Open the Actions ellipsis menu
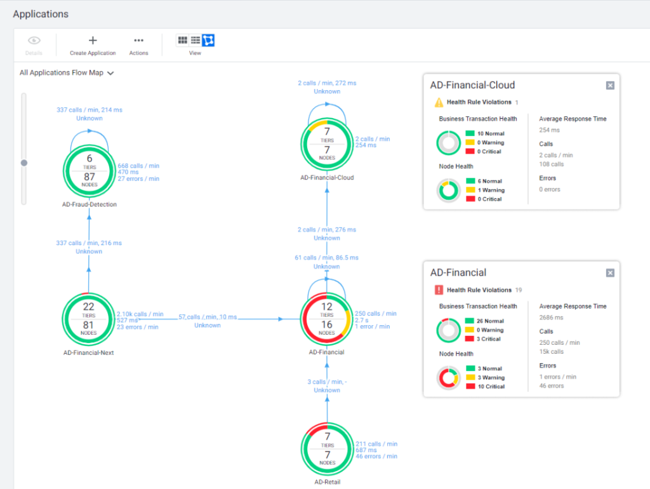650x489 pixels. (138, 41)
